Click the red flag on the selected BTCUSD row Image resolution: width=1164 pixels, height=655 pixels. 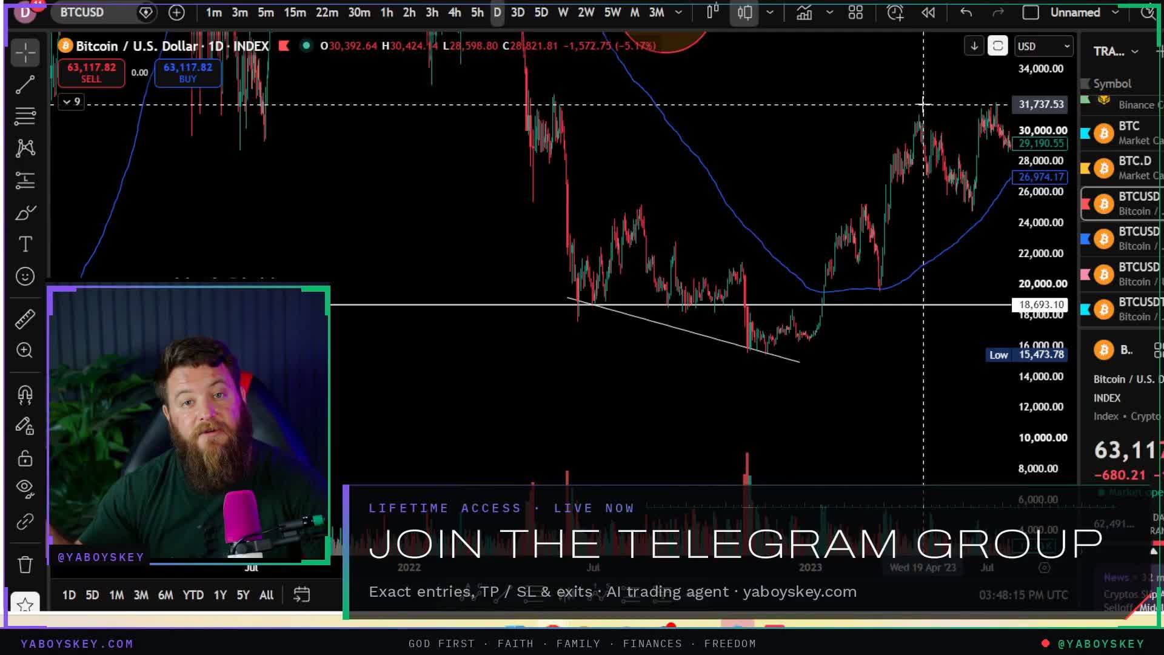pyautogui.click(x=1085, y=204)
